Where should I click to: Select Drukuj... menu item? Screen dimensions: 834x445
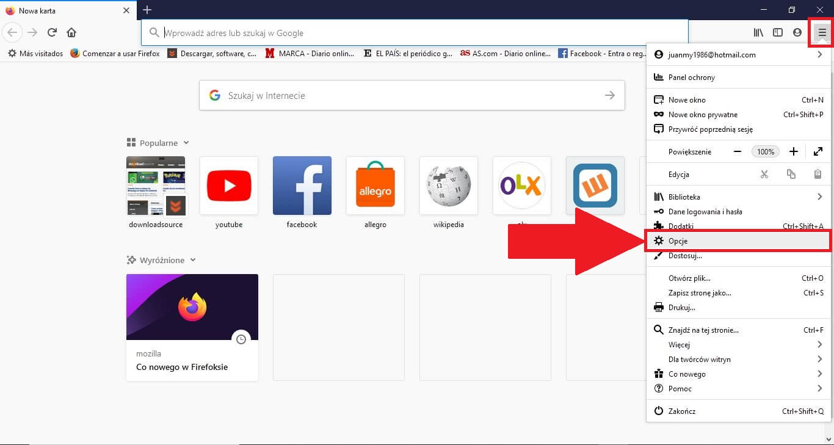click(739, 307)
